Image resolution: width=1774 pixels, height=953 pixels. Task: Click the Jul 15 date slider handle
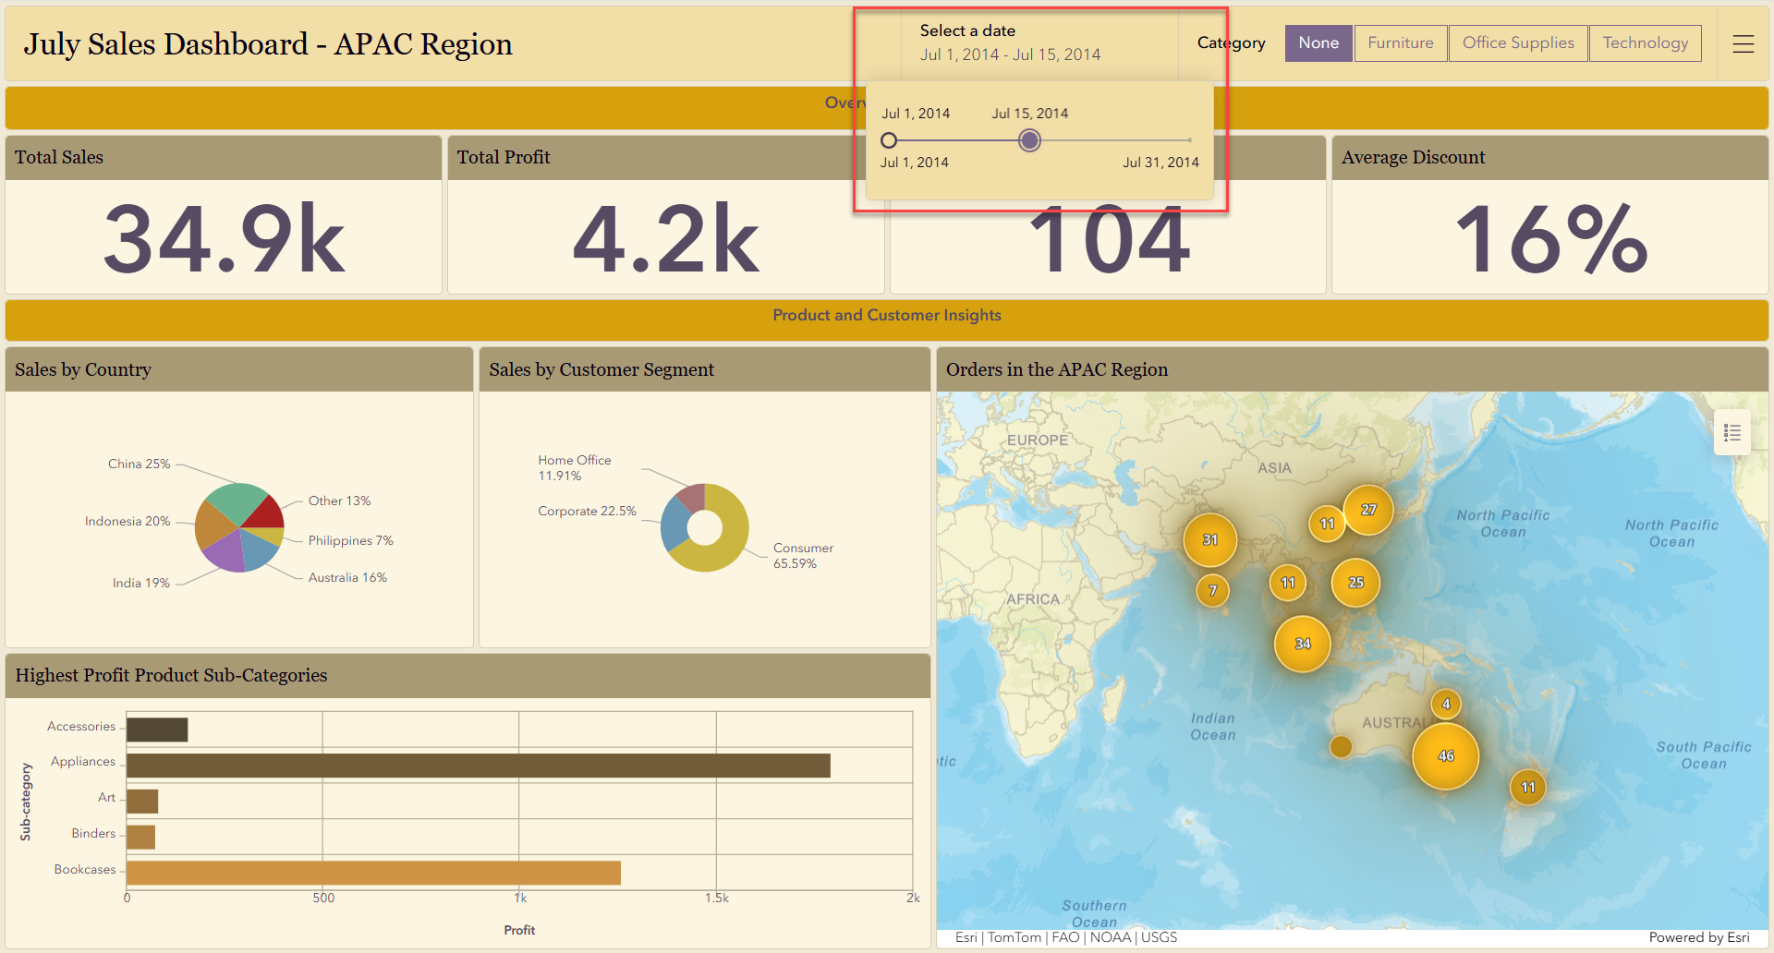point(1029,140)
